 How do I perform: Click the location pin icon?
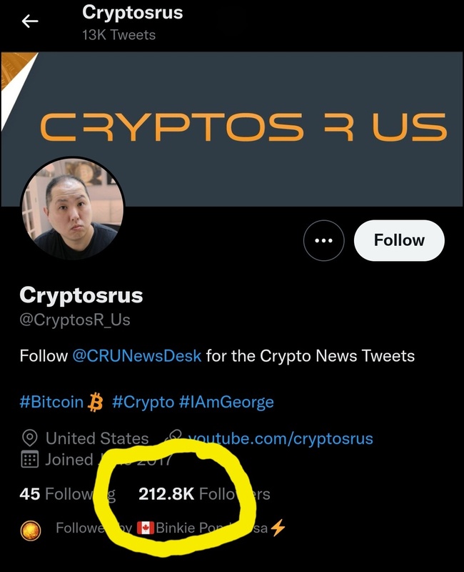coord(30,438)
